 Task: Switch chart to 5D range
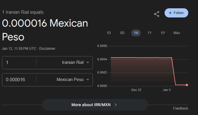click(122, 33)
